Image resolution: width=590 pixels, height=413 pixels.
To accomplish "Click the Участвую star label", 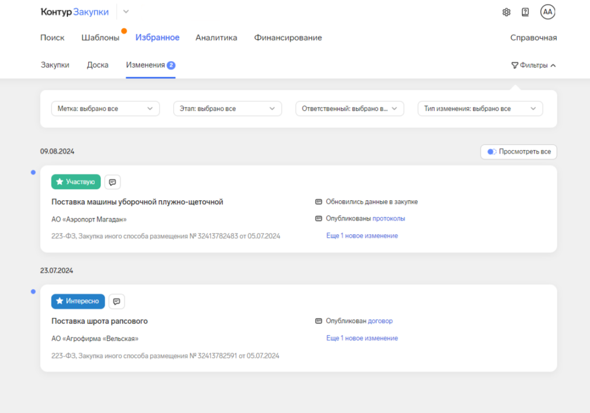I will coord(76,182).
